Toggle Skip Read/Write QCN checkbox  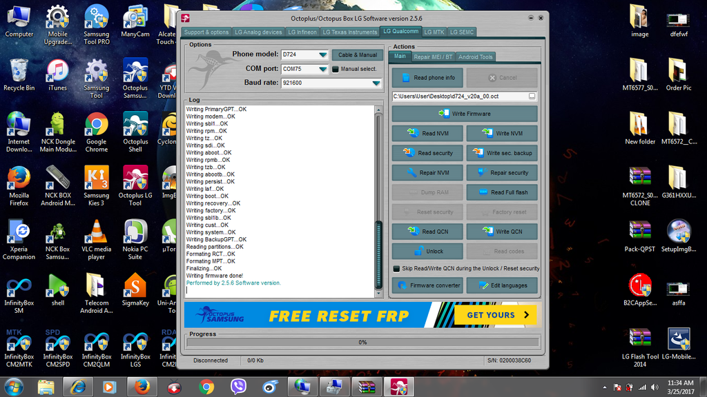pos(396,268)
